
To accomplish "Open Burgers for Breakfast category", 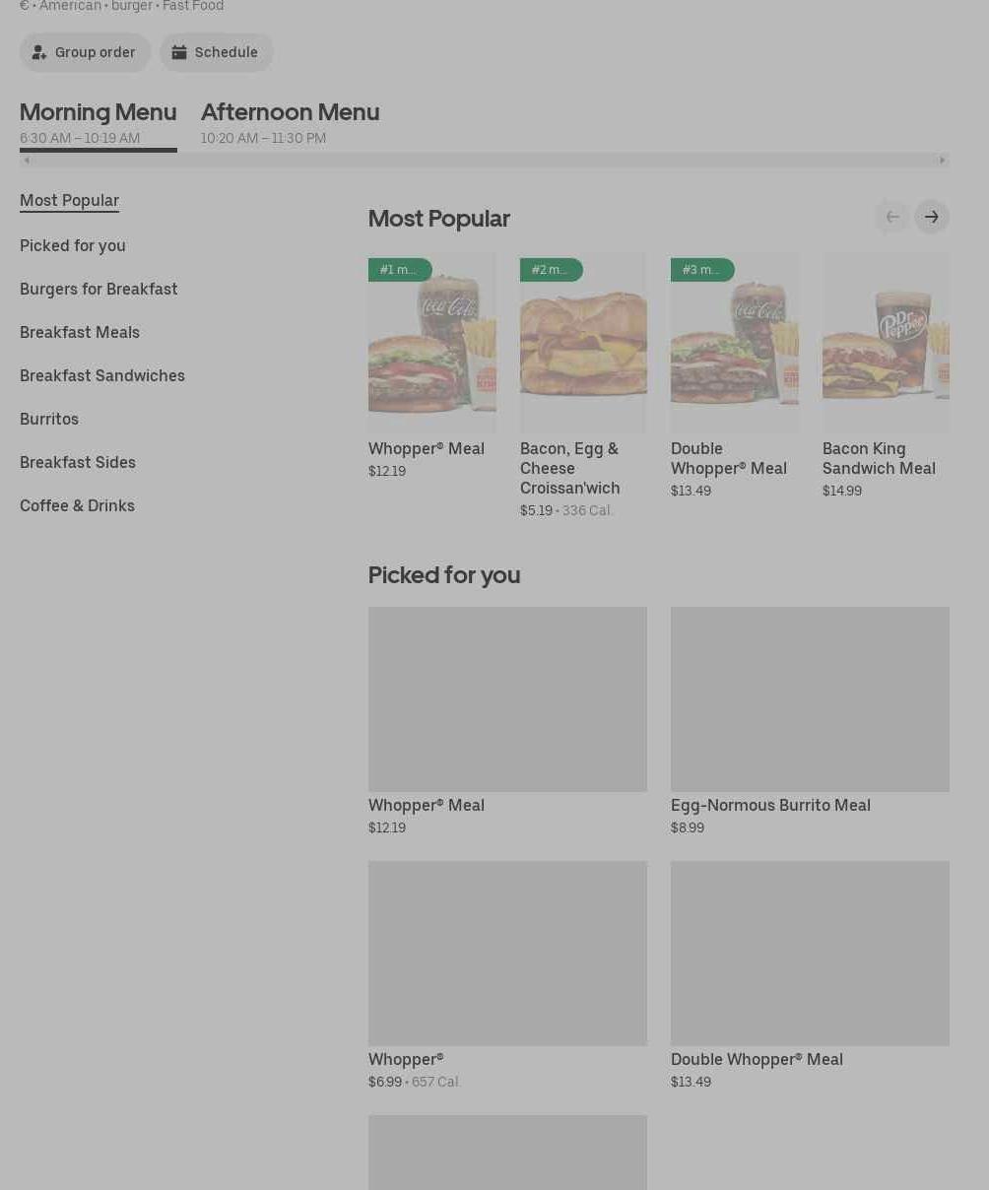I will [x=99, y=289].
